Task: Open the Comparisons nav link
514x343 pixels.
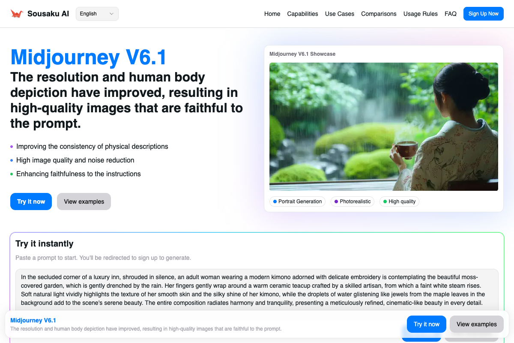Action: pos(379,14)
